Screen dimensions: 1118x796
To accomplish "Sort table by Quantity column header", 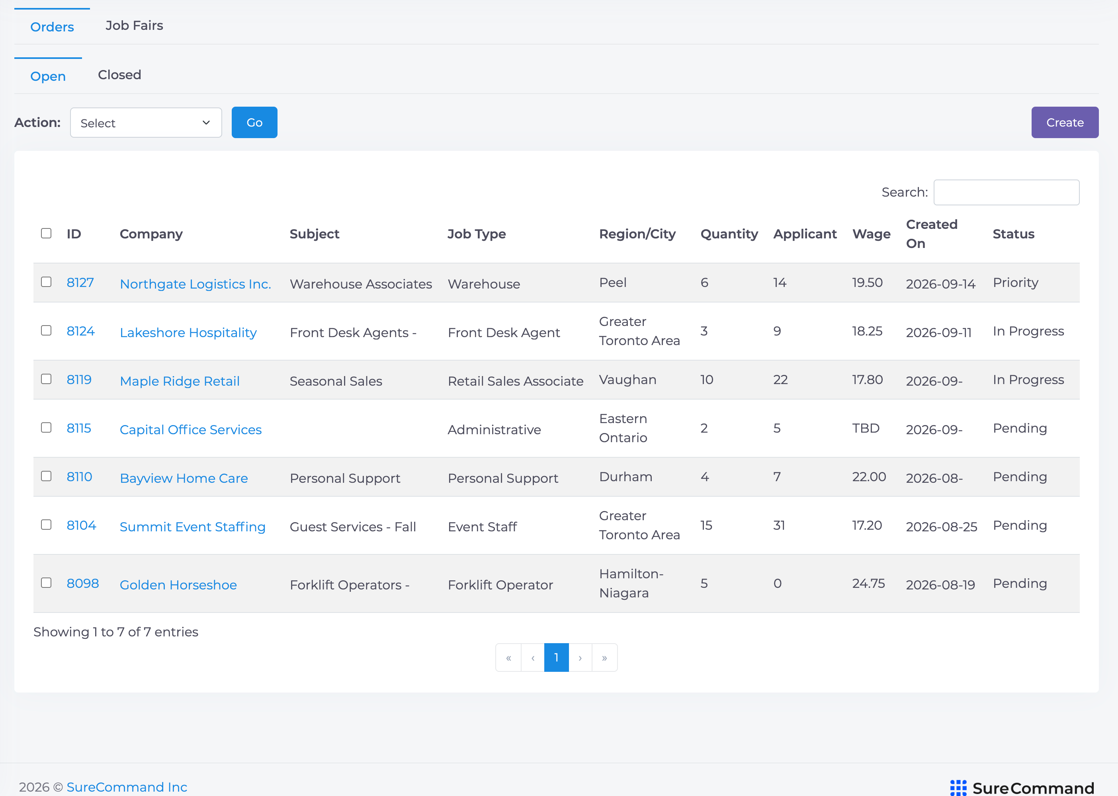I will coord(729,234).
